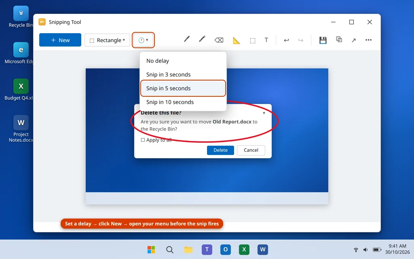Open Microsoft Edge desktop shortcut
Image resolution: width=414 pixels, height=259 pixels.
[x=21, y=53]
